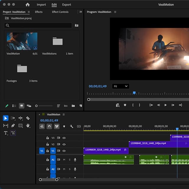Click the program monitor zoom scroll bar
The width and height of the screenshot is (189, 189).
[x=138, y=100]
